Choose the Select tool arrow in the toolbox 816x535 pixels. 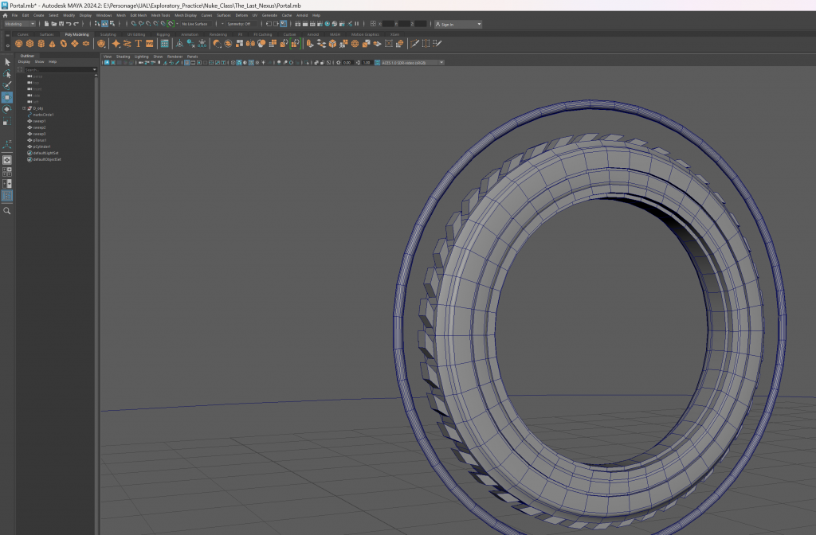point(6,62)
